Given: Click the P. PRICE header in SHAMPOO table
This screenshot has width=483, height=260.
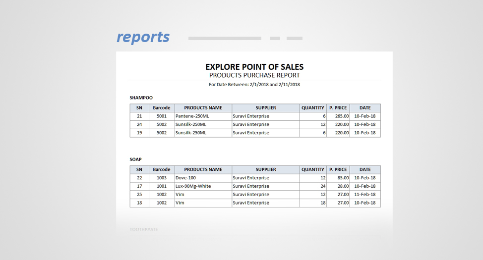Looking at the screenshot, I should click(338, 108).
